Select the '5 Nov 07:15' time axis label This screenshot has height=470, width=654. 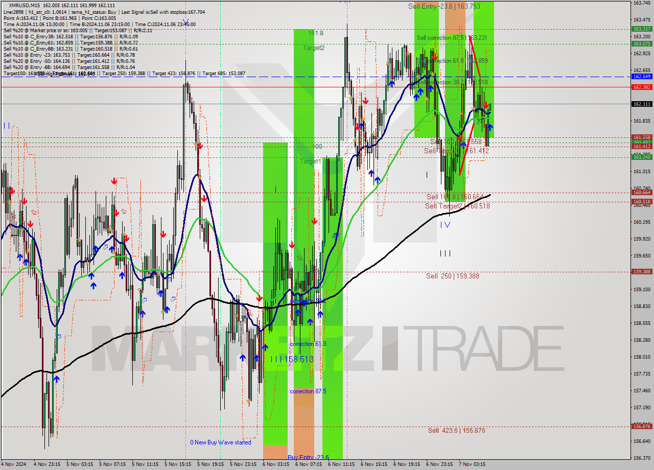[x=112, y=464]
